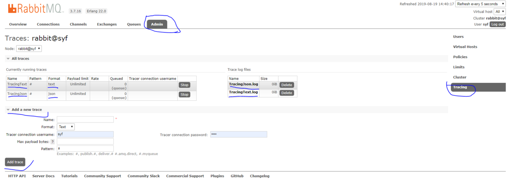
Task: Click the Tracer connection password field
Action: coord(239,134)
